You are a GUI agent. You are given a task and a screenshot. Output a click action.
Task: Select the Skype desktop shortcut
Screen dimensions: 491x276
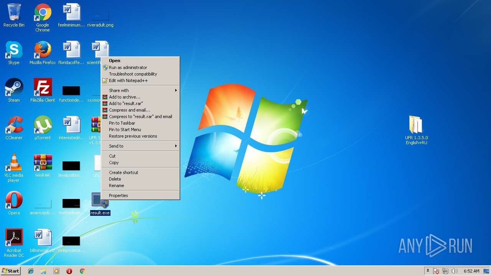pos(14,53)
